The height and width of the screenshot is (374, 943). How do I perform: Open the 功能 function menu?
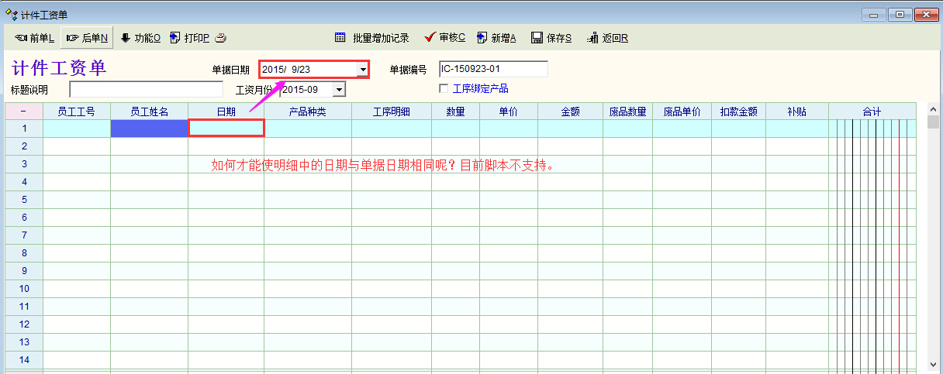pos(140,38)
